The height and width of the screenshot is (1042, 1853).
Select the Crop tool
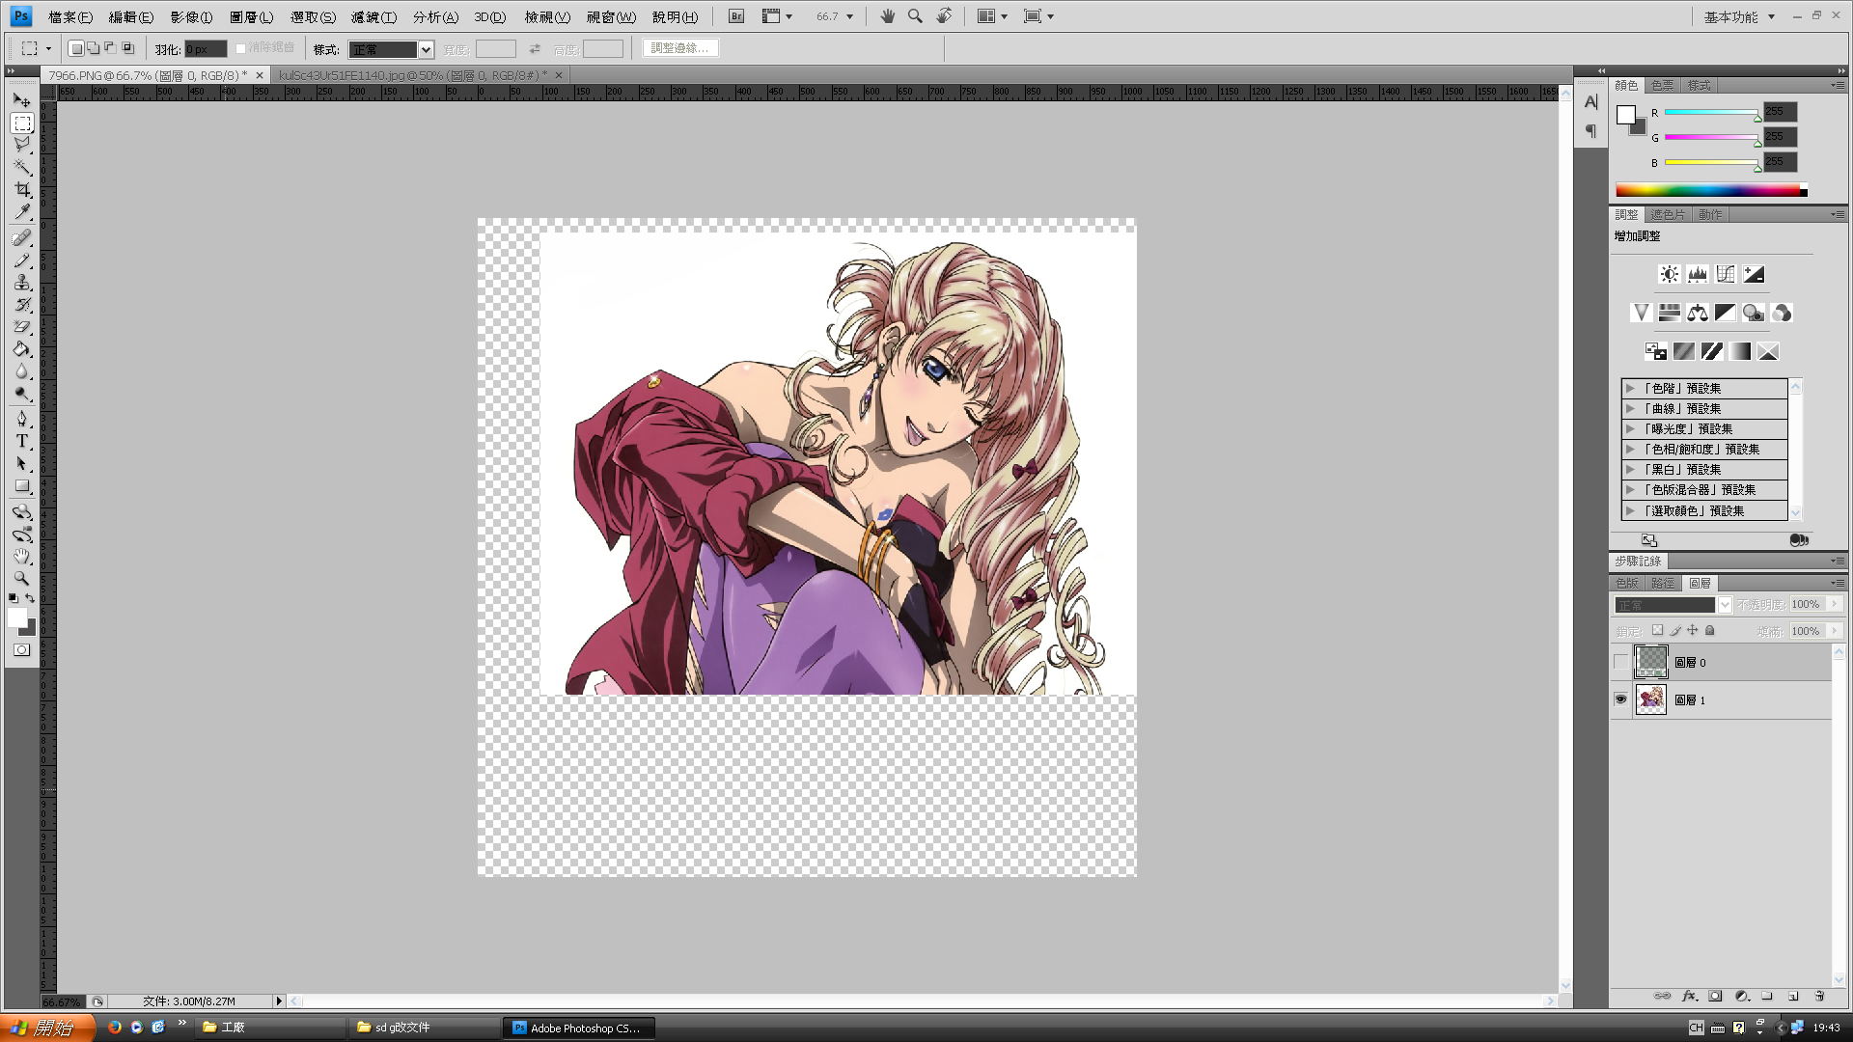point(22,189)
